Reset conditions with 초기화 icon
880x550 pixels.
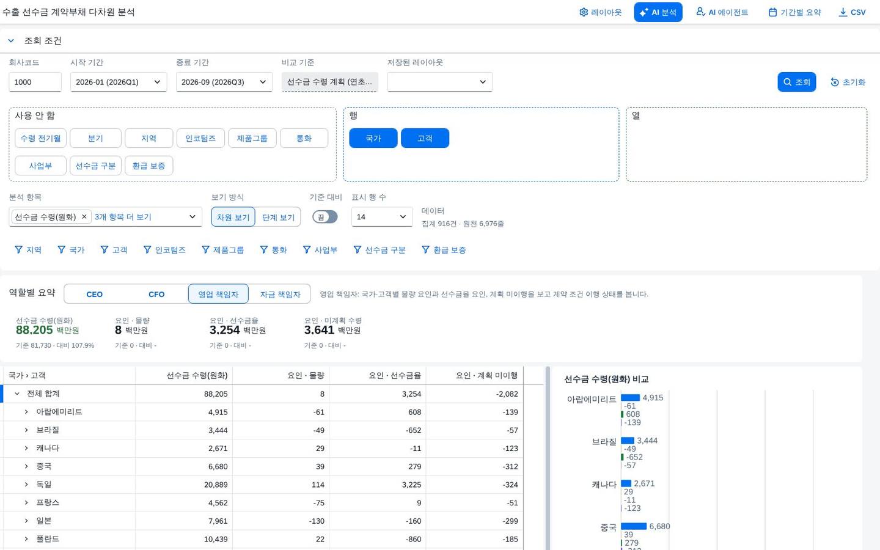[834, 82]
